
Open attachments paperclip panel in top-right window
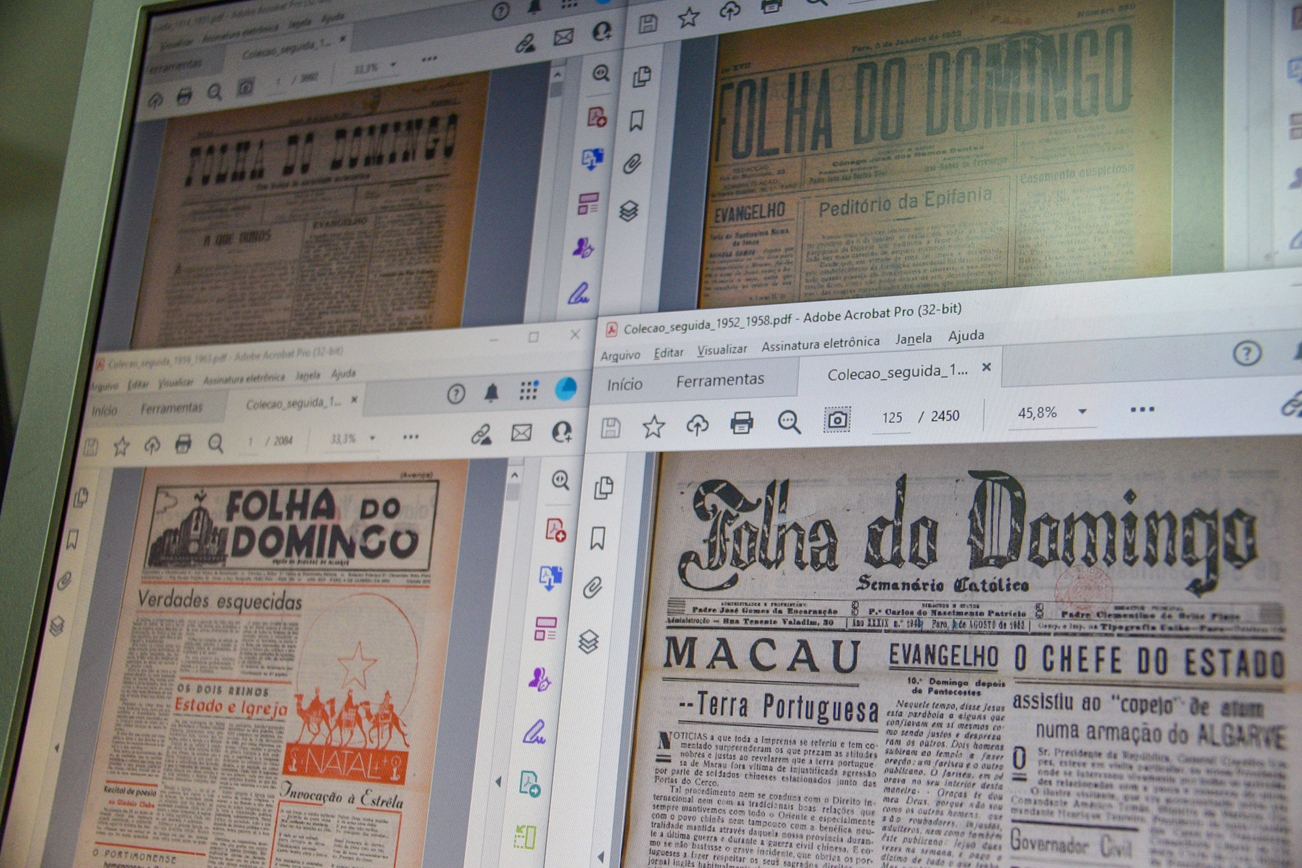coord(632,163)
